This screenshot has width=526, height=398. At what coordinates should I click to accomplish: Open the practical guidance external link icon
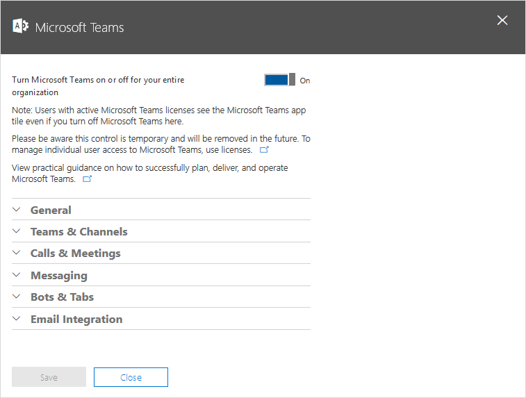coord(88,179)
